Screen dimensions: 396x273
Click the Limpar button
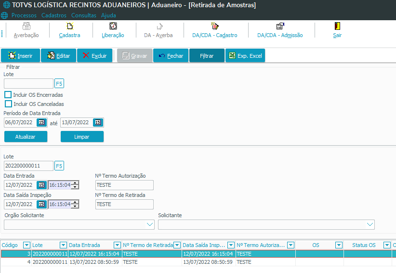click(82, 137)
